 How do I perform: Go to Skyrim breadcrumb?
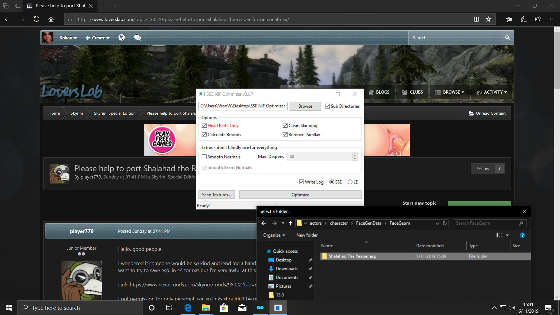pos(77,113)
